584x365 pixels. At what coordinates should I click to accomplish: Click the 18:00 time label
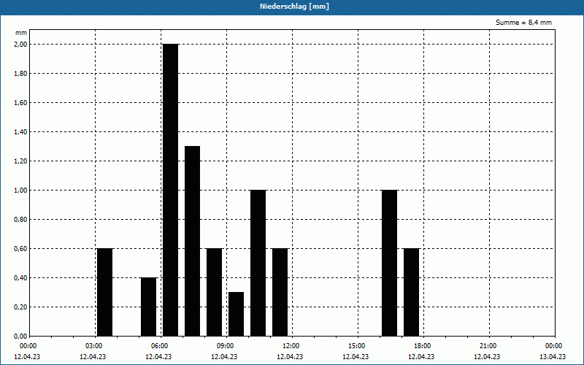(x=423, y=346)
